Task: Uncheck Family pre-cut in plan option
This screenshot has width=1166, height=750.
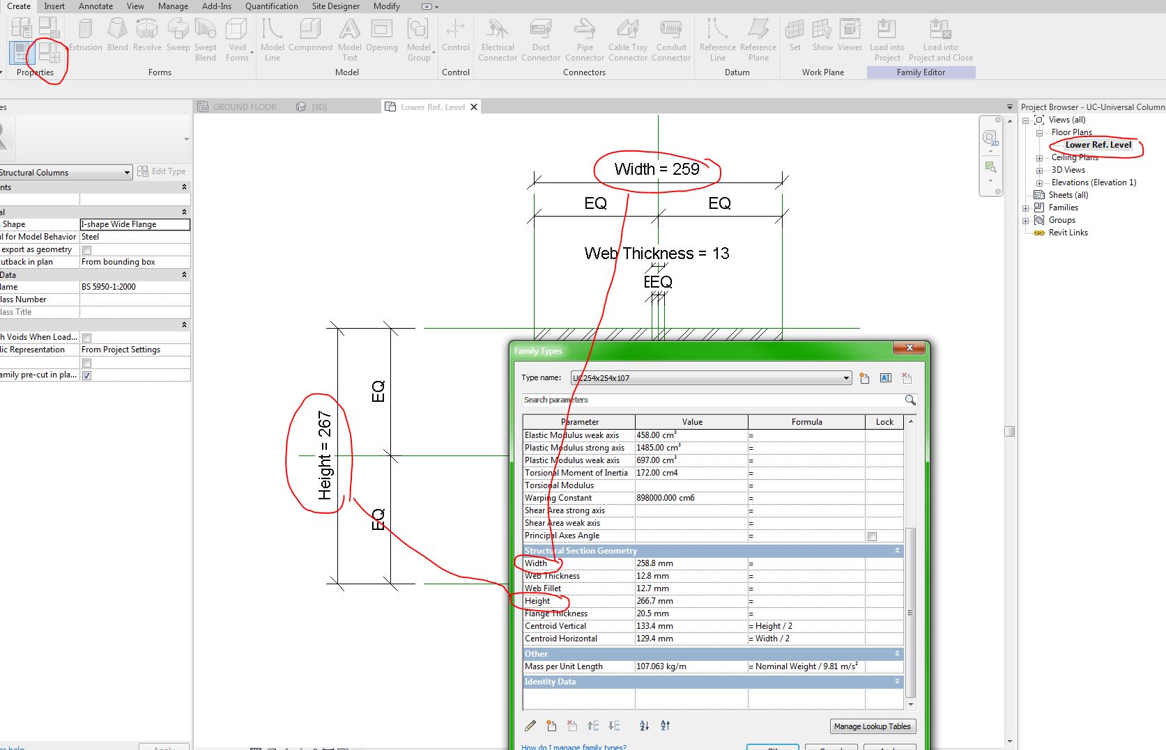Action: click(86, 375)
